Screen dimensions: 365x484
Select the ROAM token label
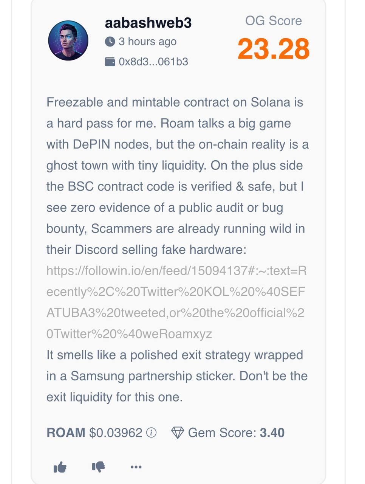(x=66, y=433)
